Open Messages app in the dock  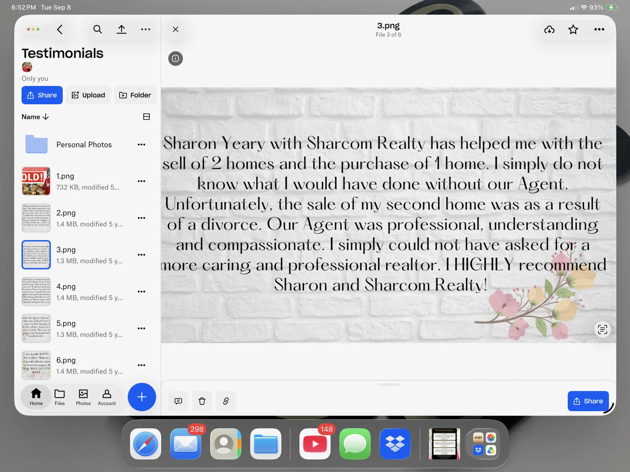(x=355, y=444)
